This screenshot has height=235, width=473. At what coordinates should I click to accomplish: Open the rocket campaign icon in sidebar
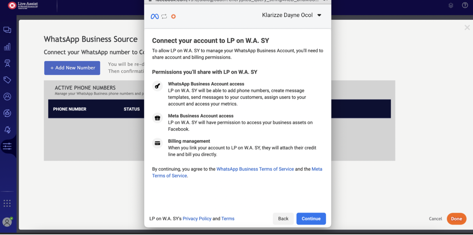[7, 130]
